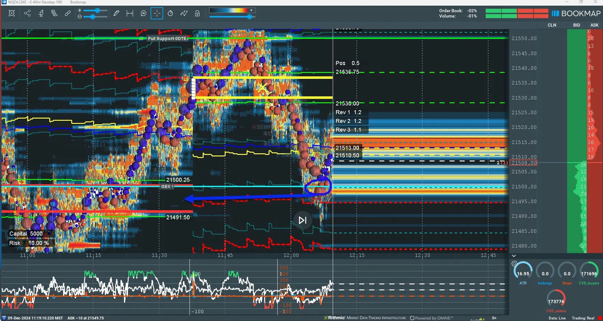The height and width of the screenshot is (321, 603).
Task: Click the chain link icon
Action: tap(68, 13)
